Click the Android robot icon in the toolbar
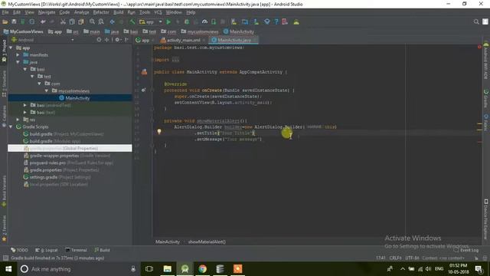Viewport: 490px width, 276px height. 296,22
